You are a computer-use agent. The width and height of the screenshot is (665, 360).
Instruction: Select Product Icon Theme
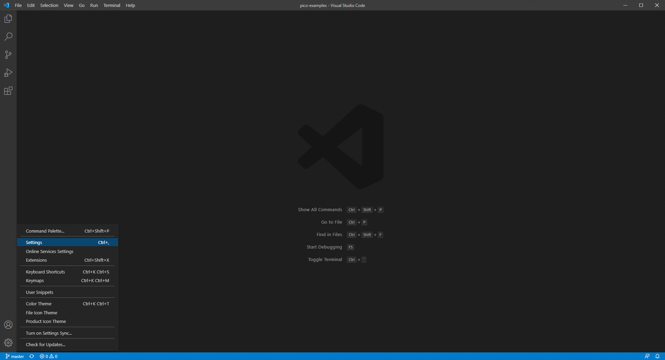coord(68,322)
